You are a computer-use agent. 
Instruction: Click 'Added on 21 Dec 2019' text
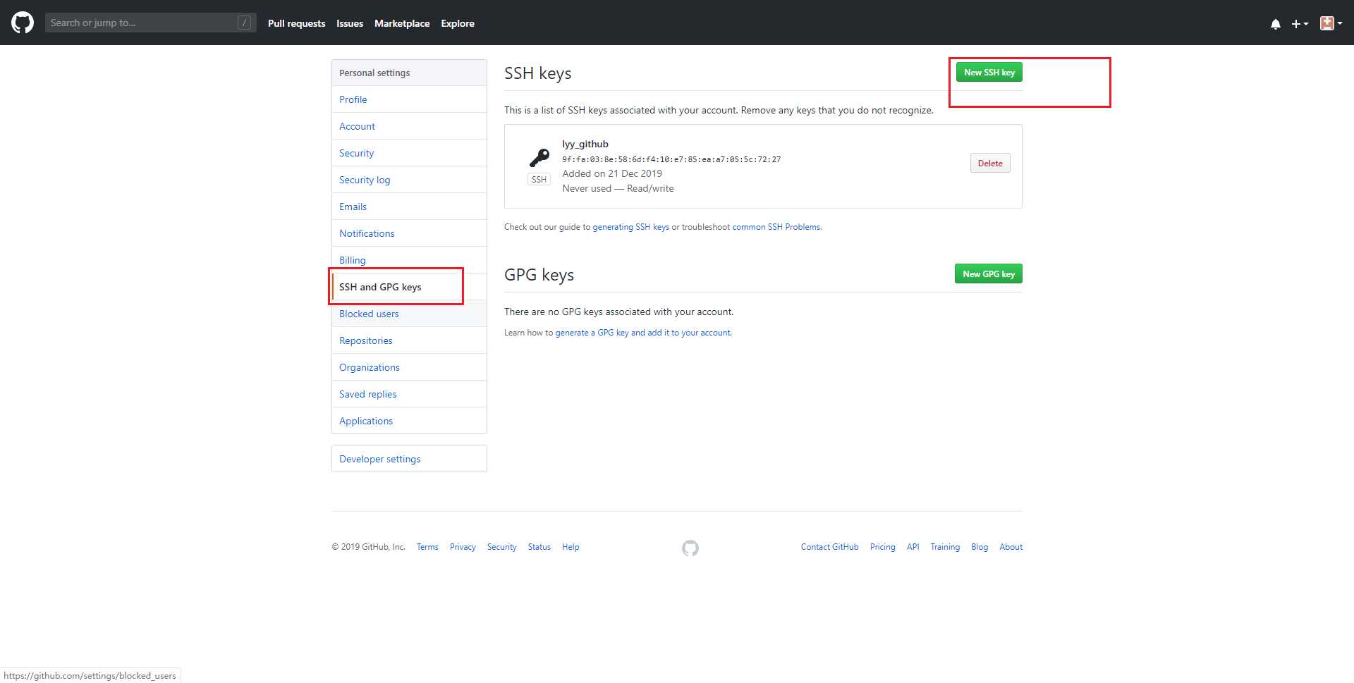pos(612,173)
